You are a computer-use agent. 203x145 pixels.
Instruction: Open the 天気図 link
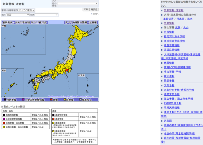[167, 120]
